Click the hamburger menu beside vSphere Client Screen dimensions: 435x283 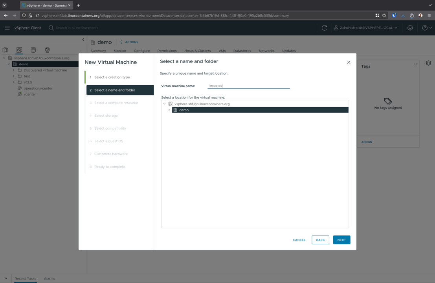[x=7, y=28]
